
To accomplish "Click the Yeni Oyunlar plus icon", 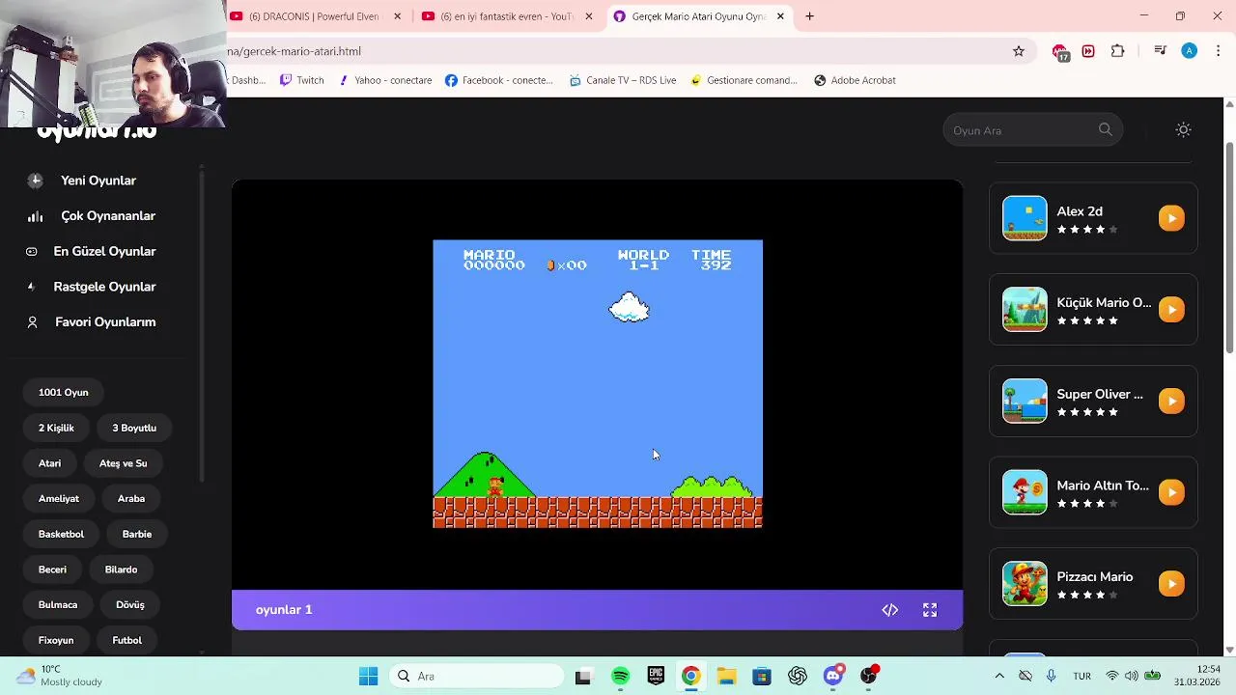I will point(36,181).
